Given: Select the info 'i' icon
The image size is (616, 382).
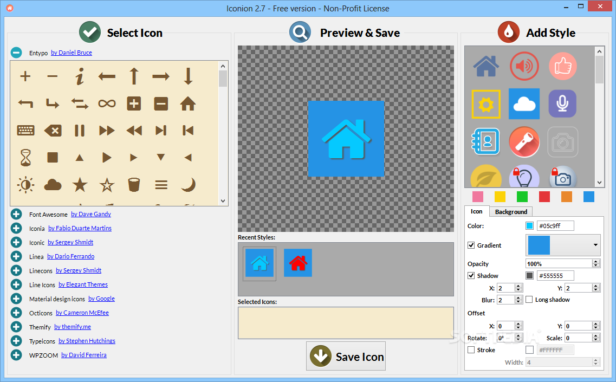Looking at the screenshot, I should 80,76.
